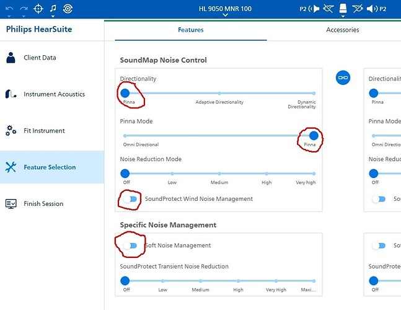Set left Transient Noise Reduction to Medium
Screen dimensions: 401x310
(x=201, y=281)
